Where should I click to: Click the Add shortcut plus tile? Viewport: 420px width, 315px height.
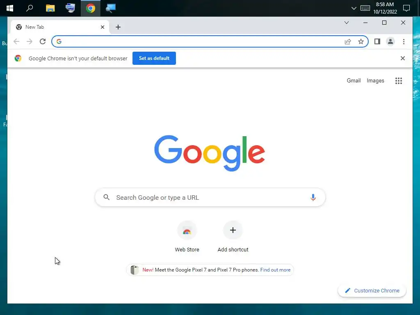coord(233,230)
